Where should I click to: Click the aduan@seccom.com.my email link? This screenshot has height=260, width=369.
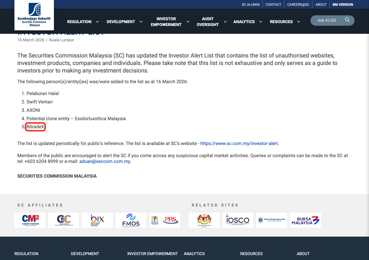(x=105, y=161)
